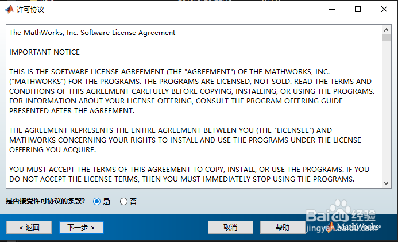Viewport: 398px width, 242px height.
Task: Click the MATLAB icon in title bar
Action: click(x=9, y=9)
